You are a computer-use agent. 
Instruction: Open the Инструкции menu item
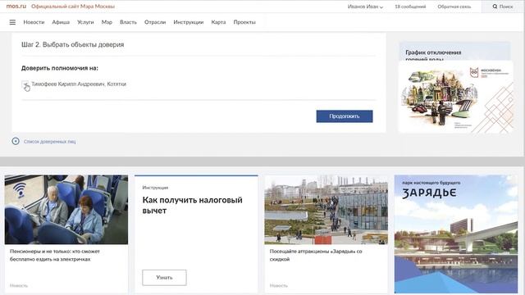pos(189,22)
